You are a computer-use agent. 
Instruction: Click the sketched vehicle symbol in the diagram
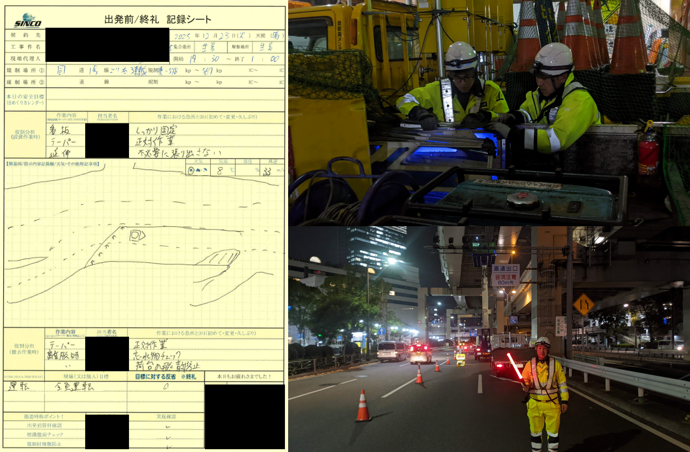click(x=137, y=235)
